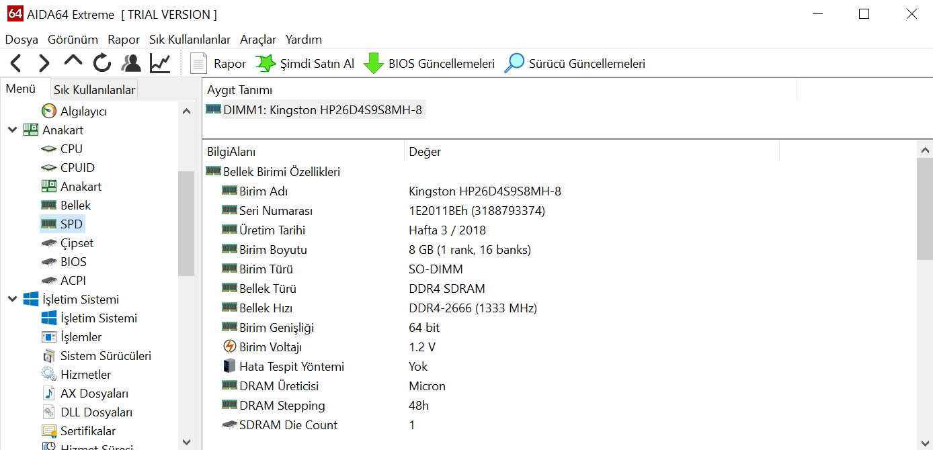The width and height of the screenshot is (933, 450).
Task: Go forward with the right arrow icon
Action: [x=44, y=64]
